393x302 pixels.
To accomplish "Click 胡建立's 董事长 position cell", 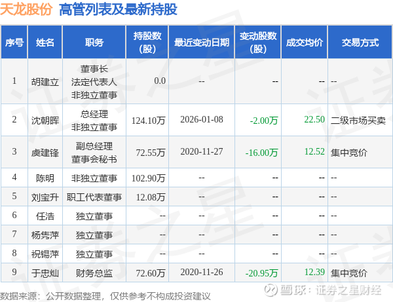I will [x=94, y=82].
